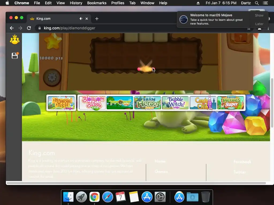Open the History menu

(x=76, y=3)
